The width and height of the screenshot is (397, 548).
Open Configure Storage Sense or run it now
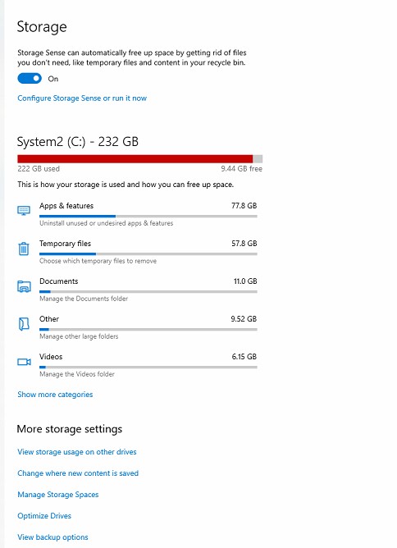(x=82, y=98)
